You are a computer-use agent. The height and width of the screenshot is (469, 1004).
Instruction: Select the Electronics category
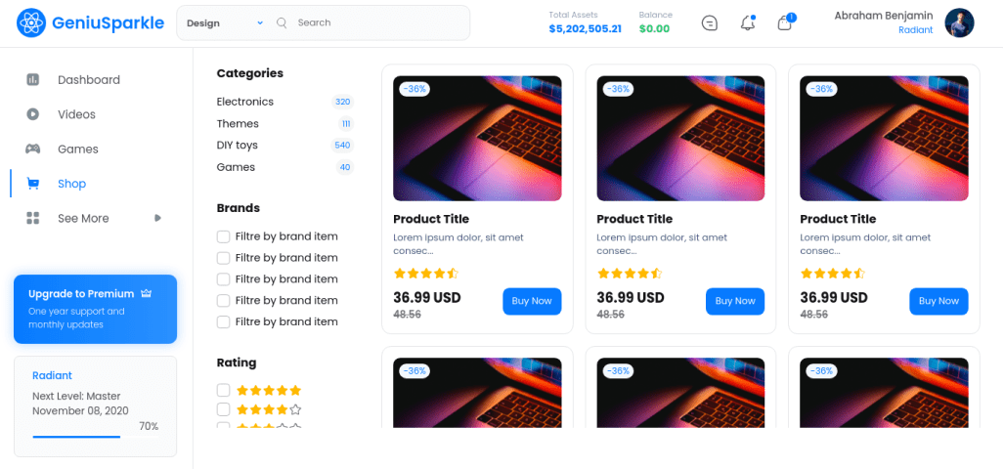click(245, 102)
